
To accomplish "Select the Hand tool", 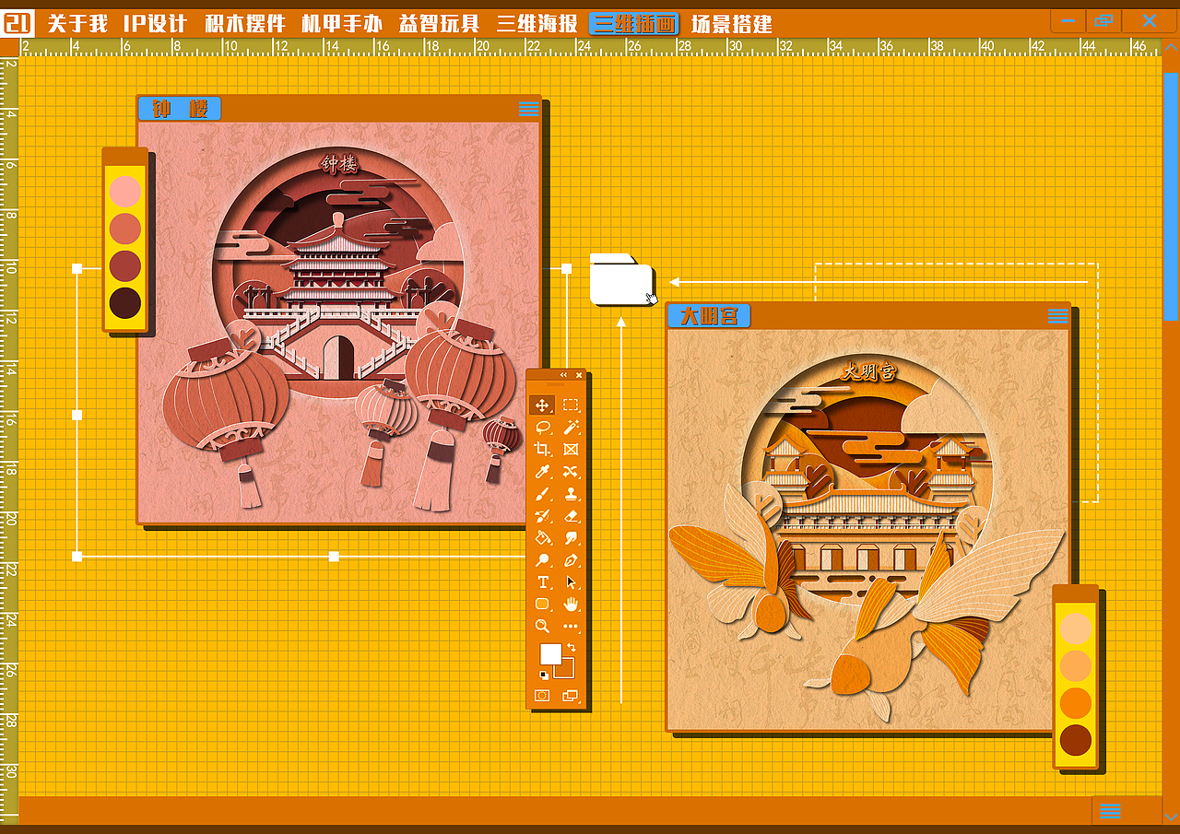I will click(571, 605).
